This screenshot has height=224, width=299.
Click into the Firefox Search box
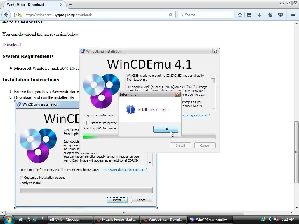pos(206,15)
